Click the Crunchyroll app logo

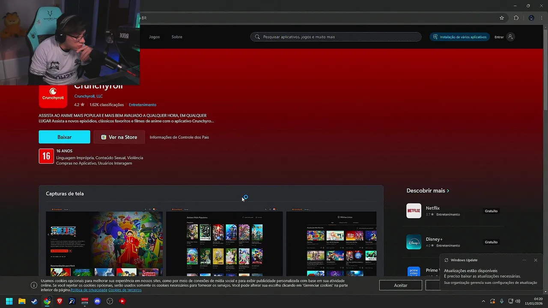(x=53, y=94)
